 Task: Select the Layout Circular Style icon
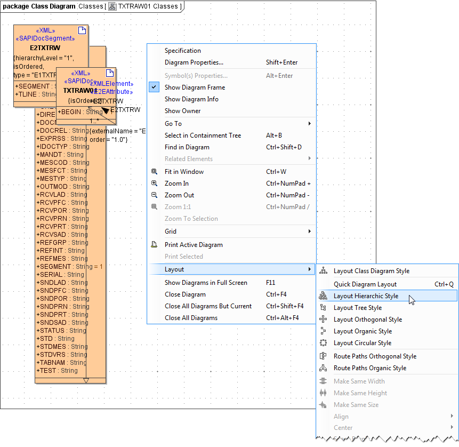click(323, 342)
